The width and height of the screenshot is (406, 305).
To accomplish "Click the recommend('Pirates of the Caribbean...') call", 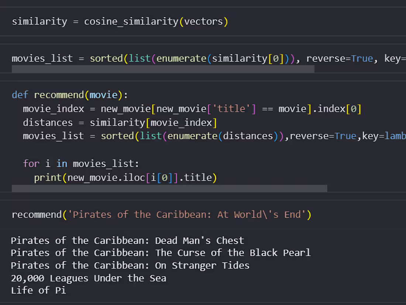I will pos(162,215).
